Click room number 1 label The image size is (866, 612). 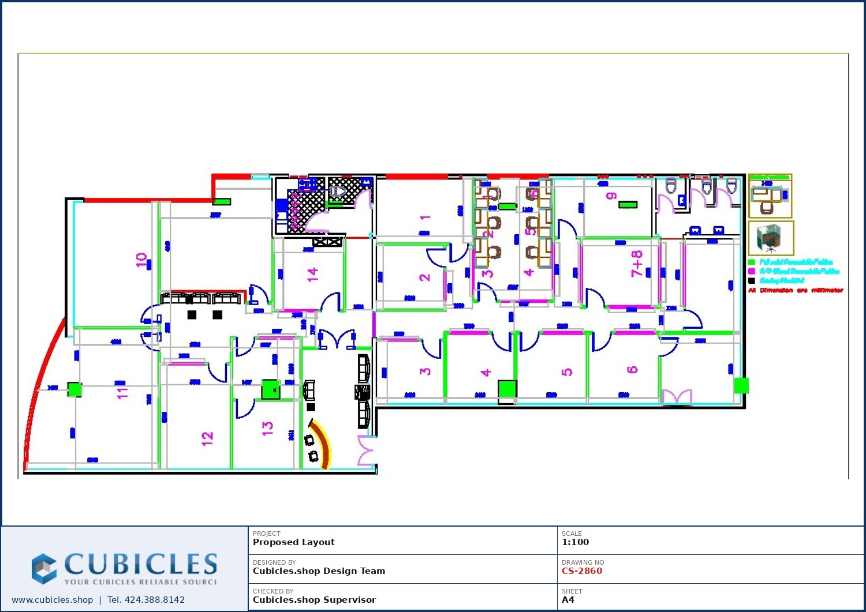point(425,217)
